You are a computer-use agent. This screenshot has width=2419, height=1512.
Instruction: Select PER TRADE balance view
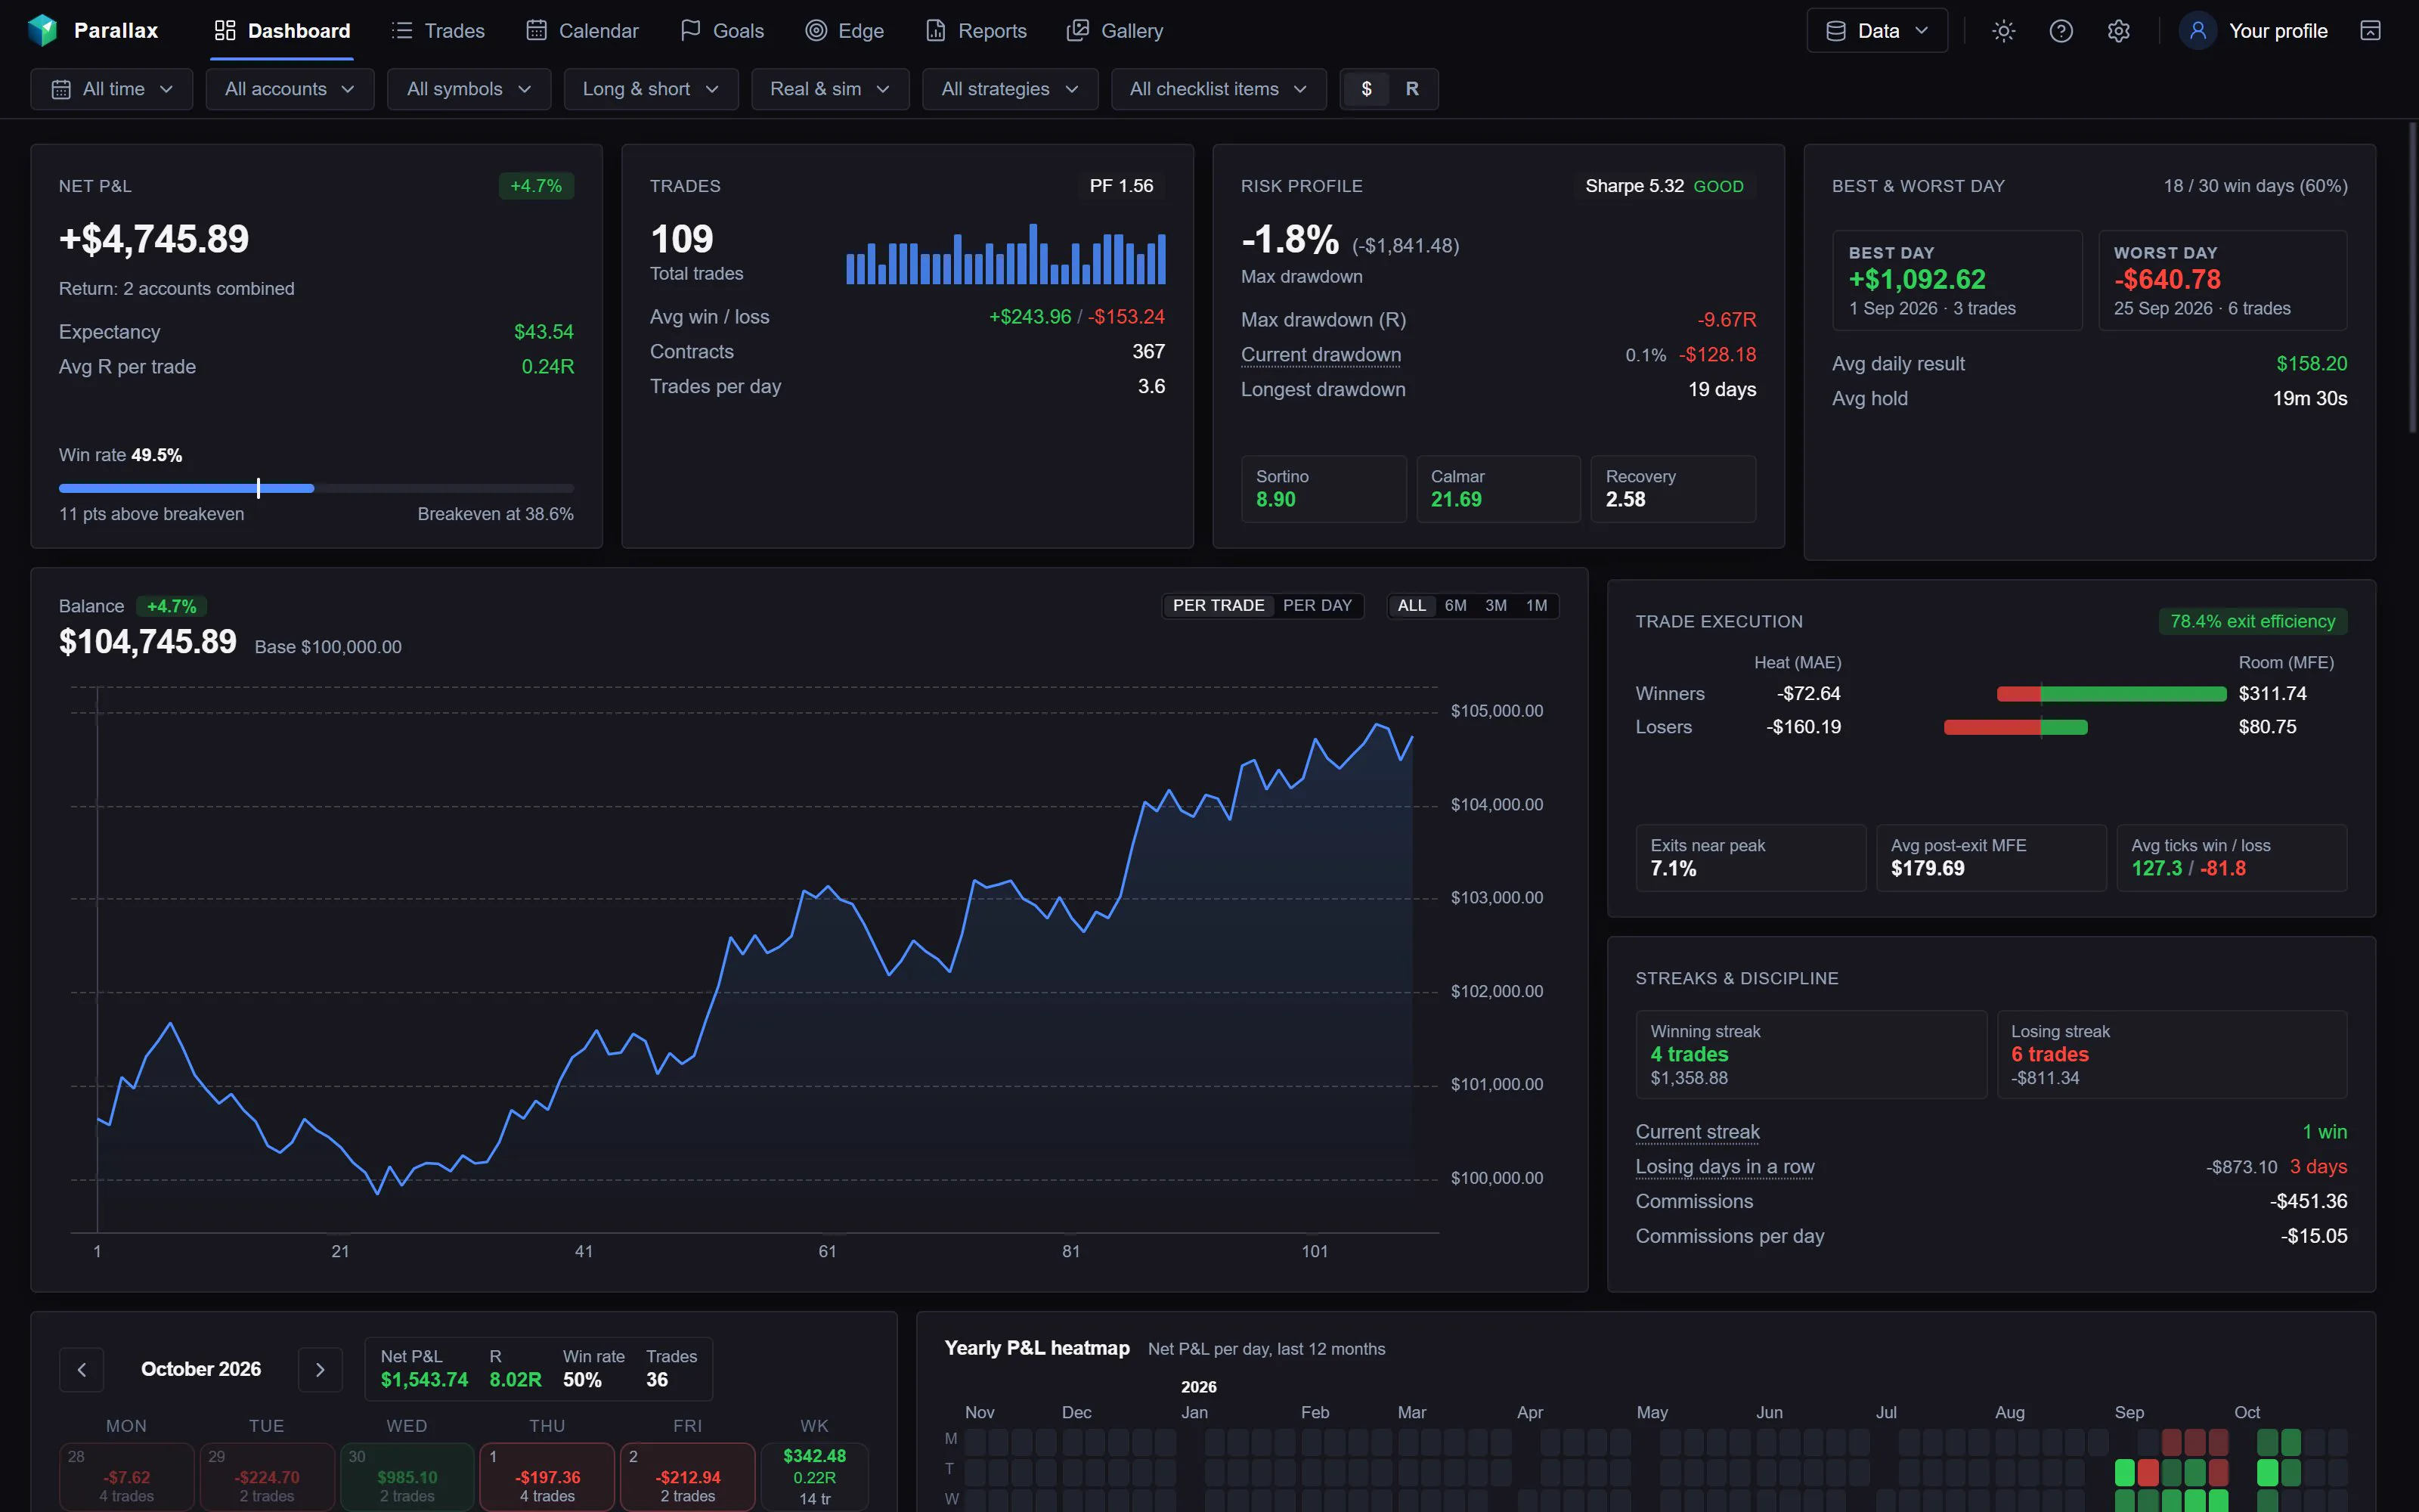coord(1219,605)
